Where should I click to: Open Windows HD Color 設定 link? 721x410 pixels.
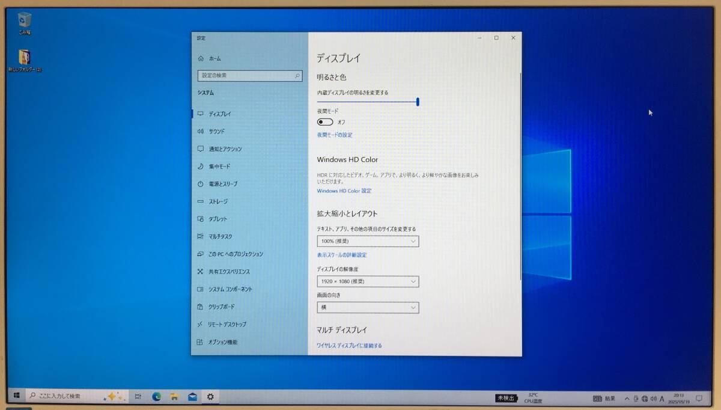tap(344, 191)
